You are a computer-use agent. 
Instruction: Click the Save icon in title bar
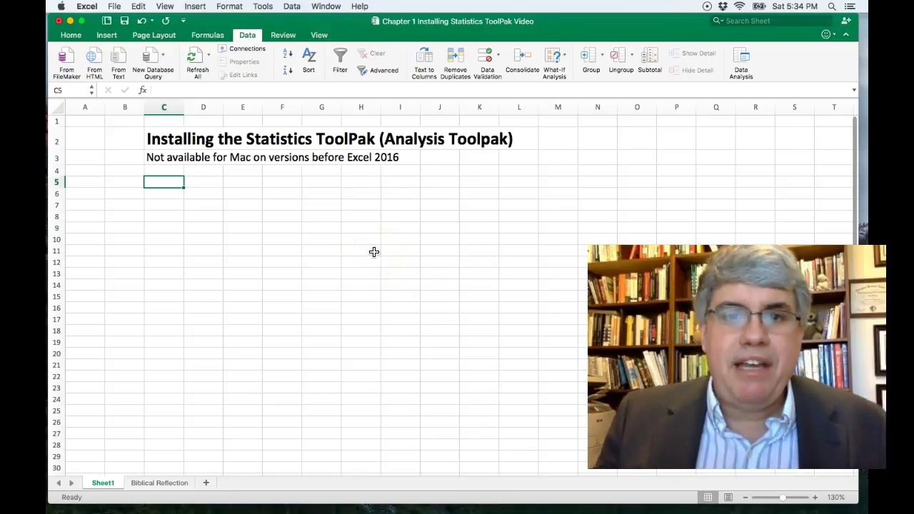pos(124,21)
